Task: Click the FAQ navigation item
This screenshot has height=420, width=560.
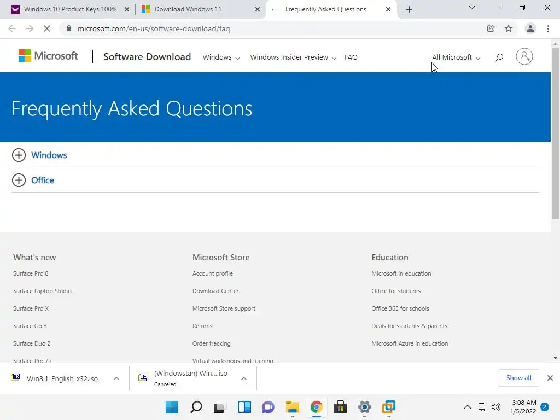Action: [x=351, y=57]
